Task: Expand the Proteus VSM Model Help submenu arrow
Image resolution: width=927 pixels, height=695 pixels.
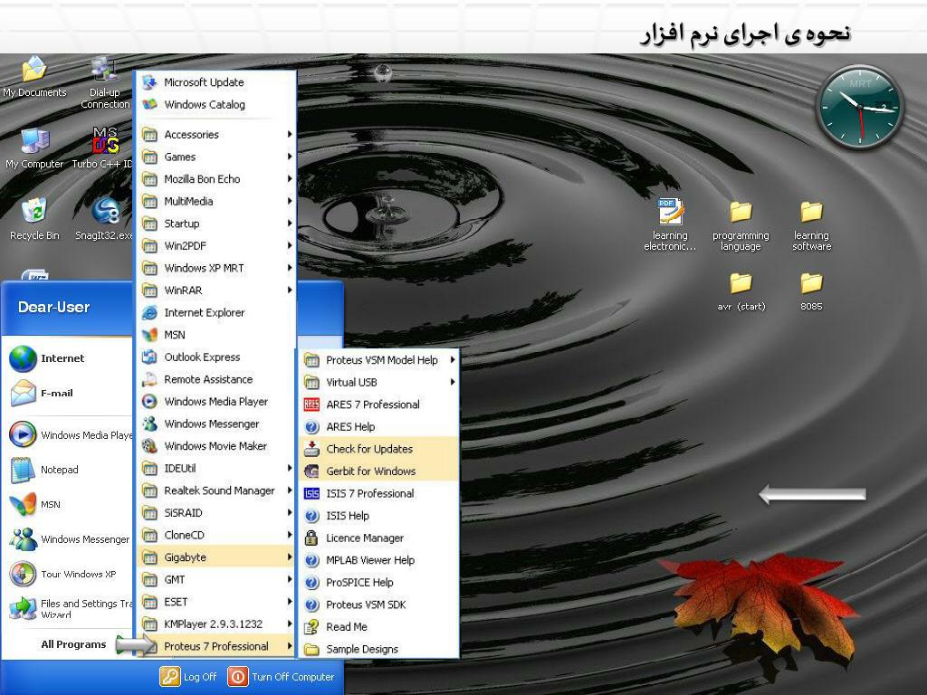Action: point(453,360)
